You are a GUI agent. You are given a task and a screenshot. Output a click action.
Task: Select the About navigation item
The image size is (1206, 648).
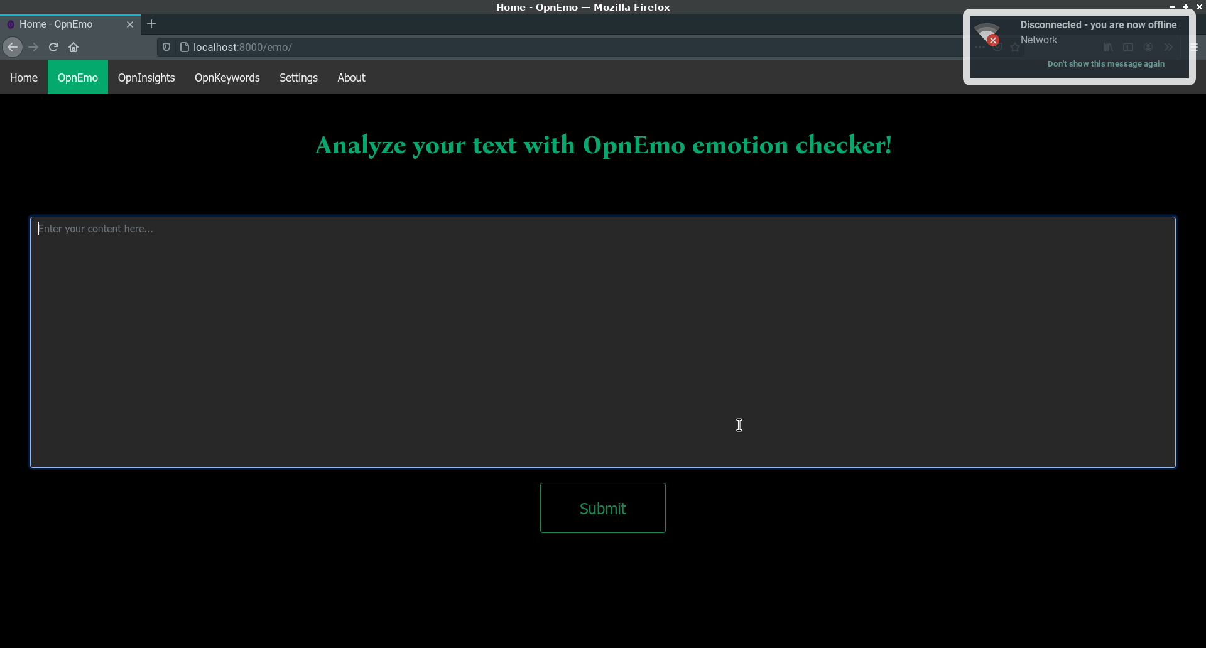pyautogui.click(x=351, y=77)
